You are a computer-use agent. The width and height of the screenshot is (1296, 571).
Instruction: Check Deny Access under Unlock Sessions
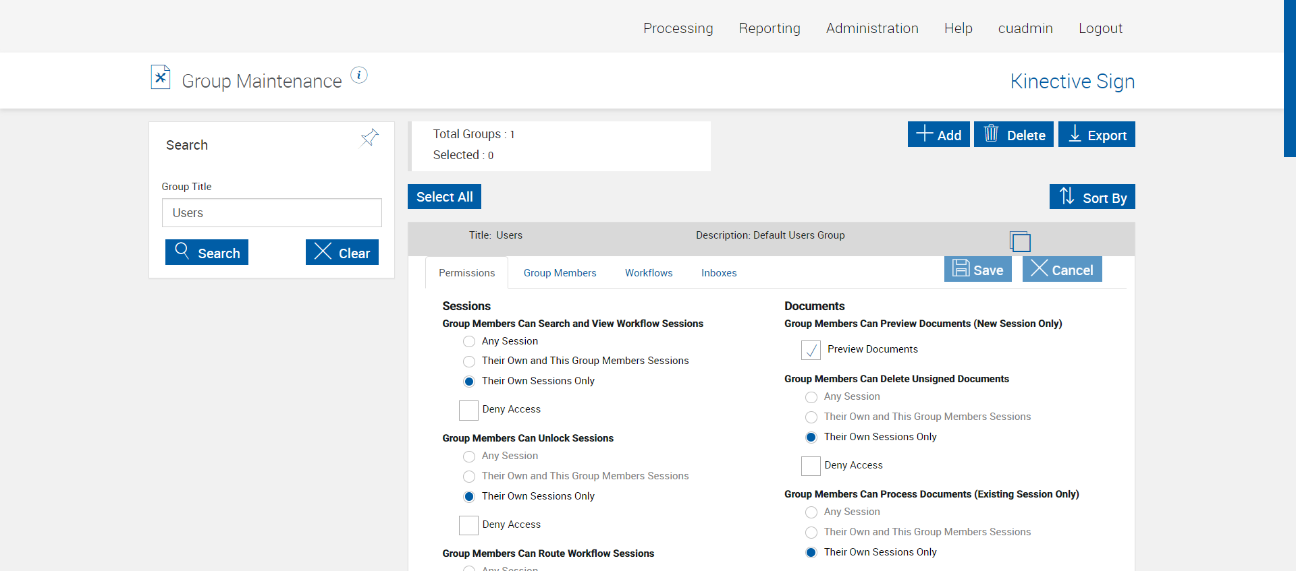[x=468, y=525]
